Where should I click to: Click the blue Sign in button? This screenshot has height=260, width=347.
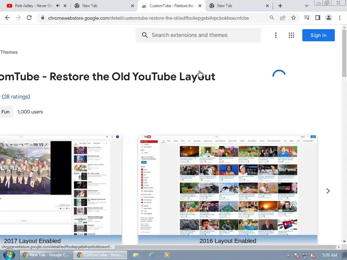point(318,35)
